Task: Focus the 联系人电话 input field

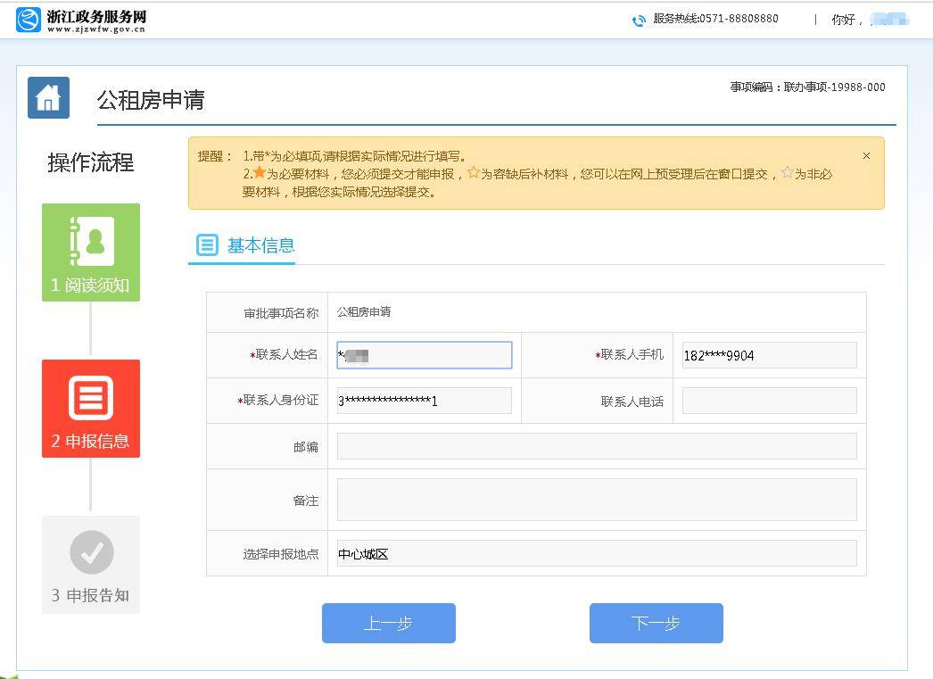Action: click(x=770, y=401)
